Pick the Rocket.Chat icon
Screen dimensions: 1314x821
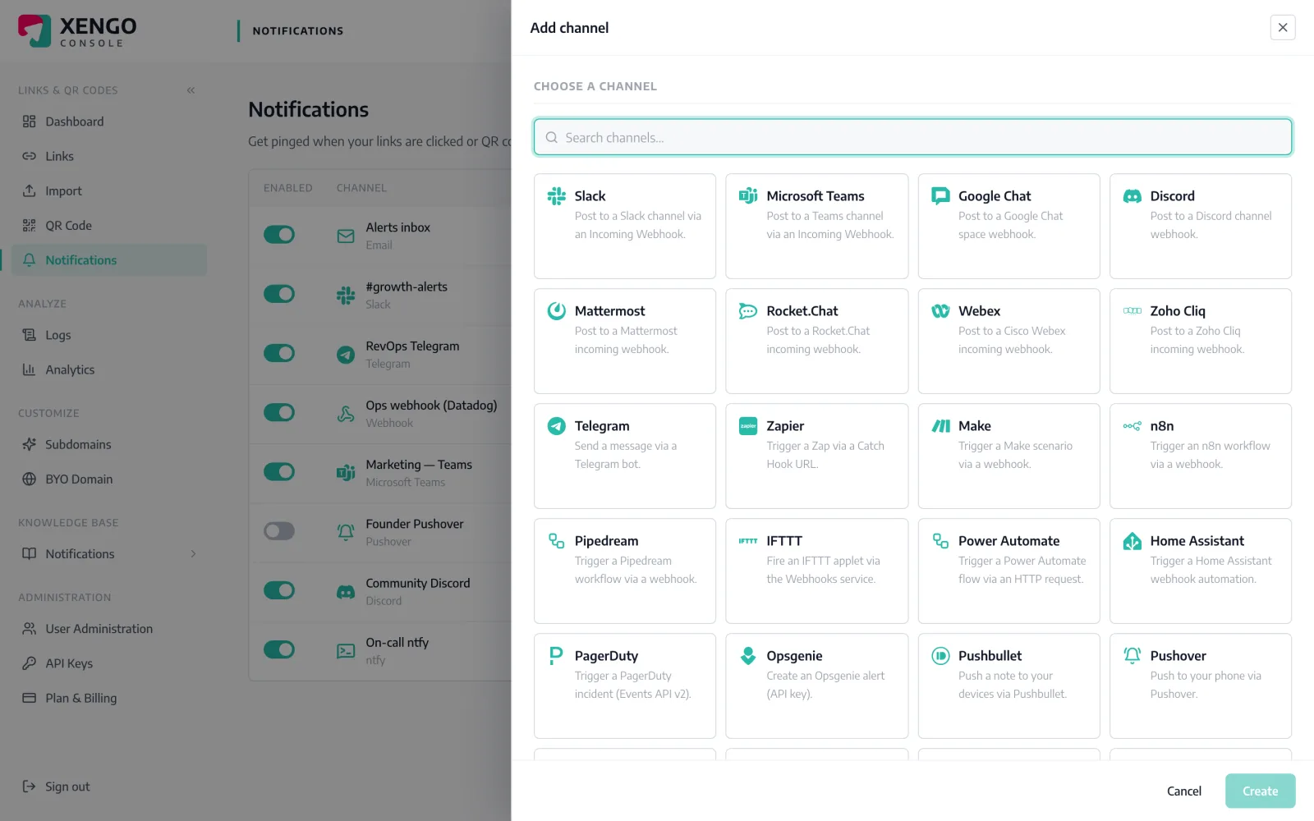coord(748,311)
